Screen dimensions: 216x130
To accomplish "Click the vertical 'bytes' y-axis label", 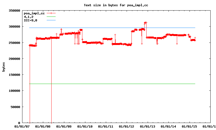I will [4, 67].
